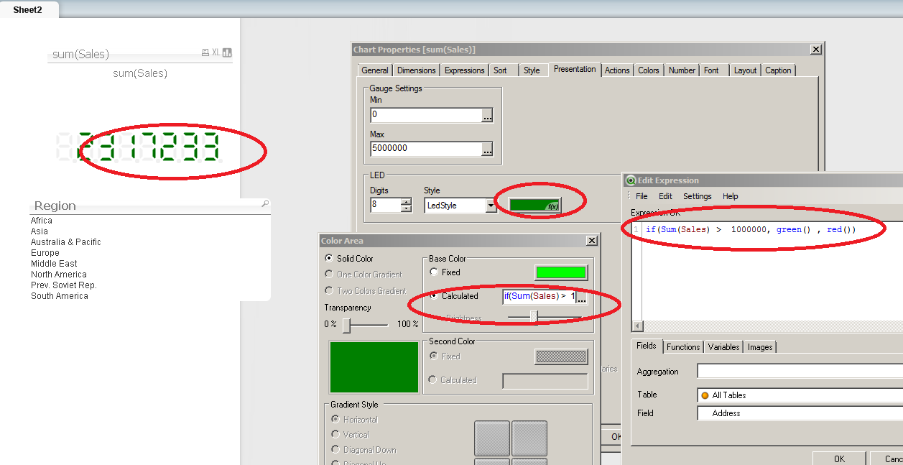
Task: Switch to the Dimensions tab
Action: click(x=417, y=70)
